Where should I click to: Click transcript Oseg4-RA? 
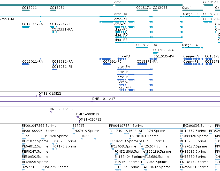pos(190,45)
